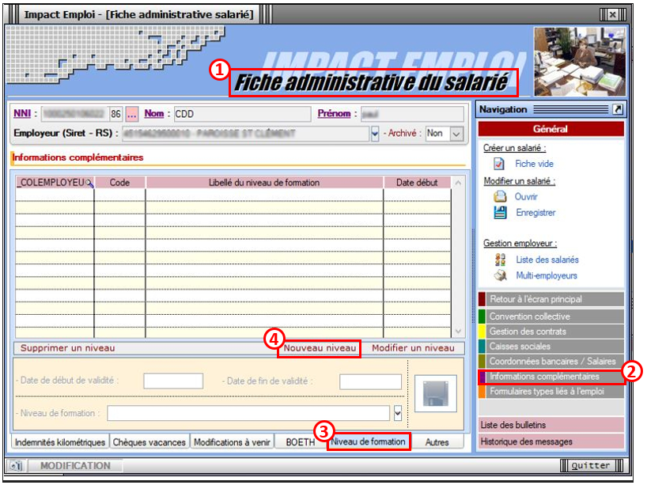
Task: Click the Général navigation header
Action: tap(551, 129)
